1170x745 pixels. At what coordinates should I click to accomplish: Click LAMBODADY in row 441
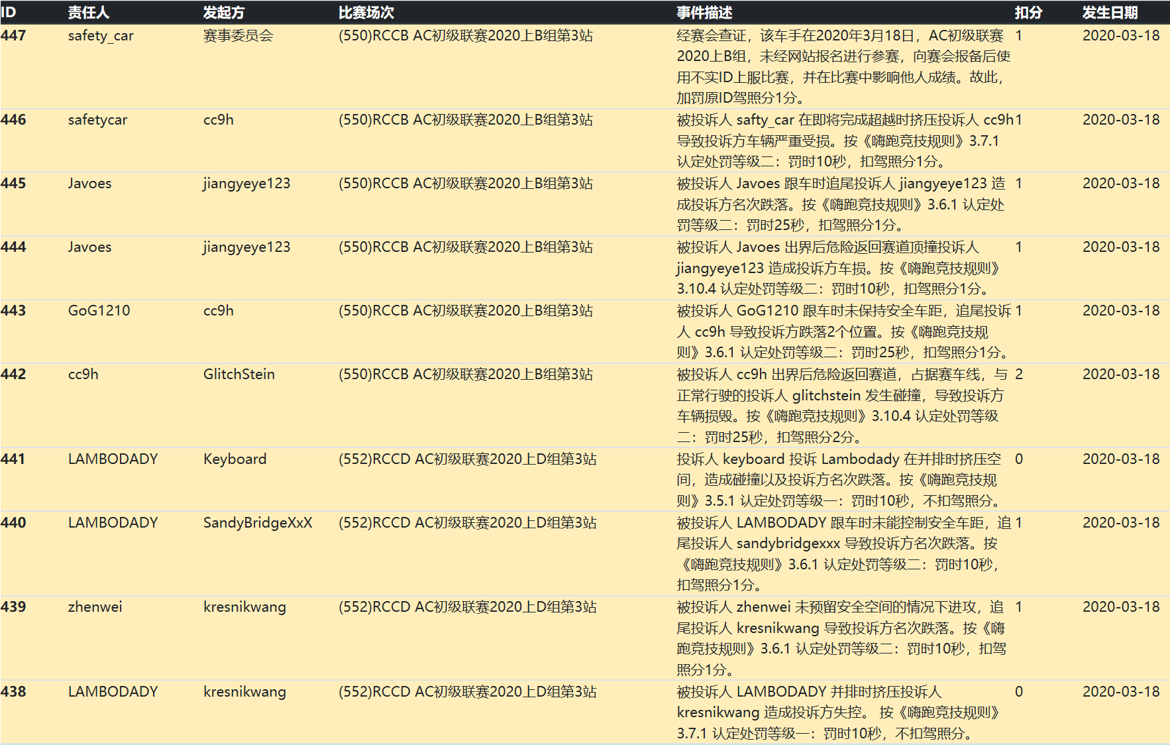113,459
